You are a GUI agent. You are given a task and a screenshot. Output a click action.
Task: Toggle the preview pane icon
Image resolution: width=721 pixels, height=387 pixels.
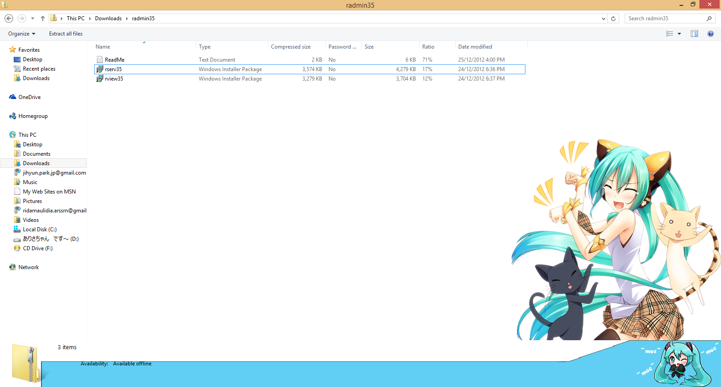pyautogui.click(x=694, y=34)
